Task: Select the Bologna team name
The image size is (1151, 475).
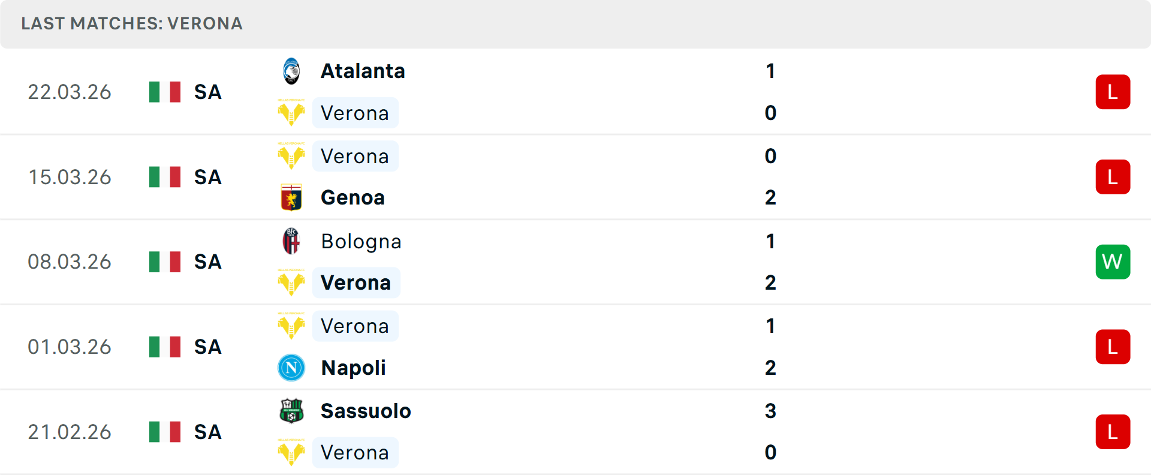Action: pos(361,241)
